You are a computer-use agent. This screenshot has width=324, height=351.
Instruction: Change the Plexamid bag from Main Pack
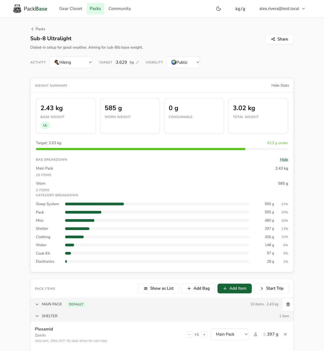(x=230, y=334)
